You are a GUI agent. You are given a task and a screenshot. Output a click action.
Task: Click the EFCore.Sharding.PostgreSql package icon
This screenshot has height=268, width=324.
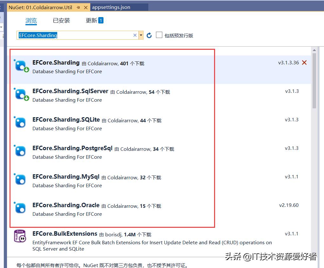(x=20, y=151)
